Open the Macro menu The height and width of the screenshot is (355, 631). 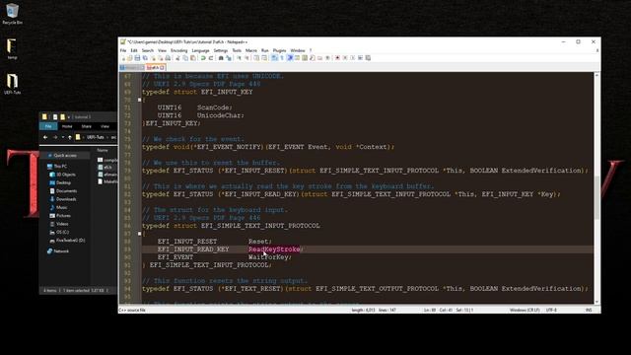pos(251,50)
